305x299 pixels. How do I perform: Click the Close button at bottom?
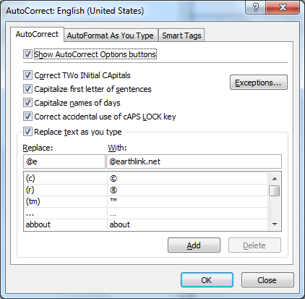(x=267, y=280)
